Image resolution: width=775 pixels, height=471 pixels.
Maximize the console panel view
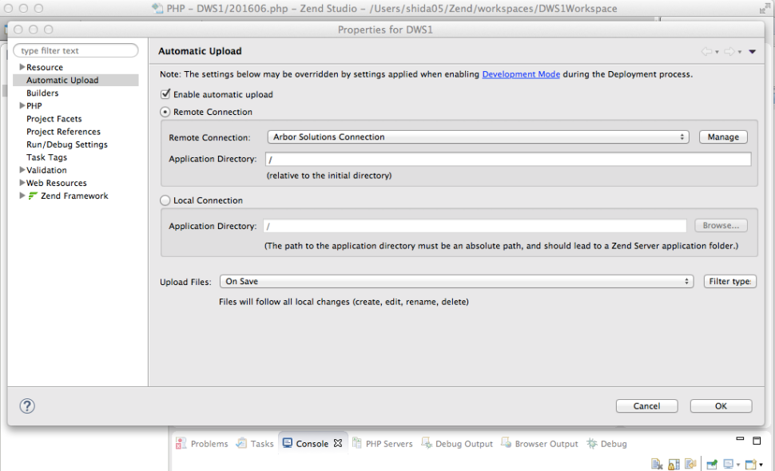757,441
